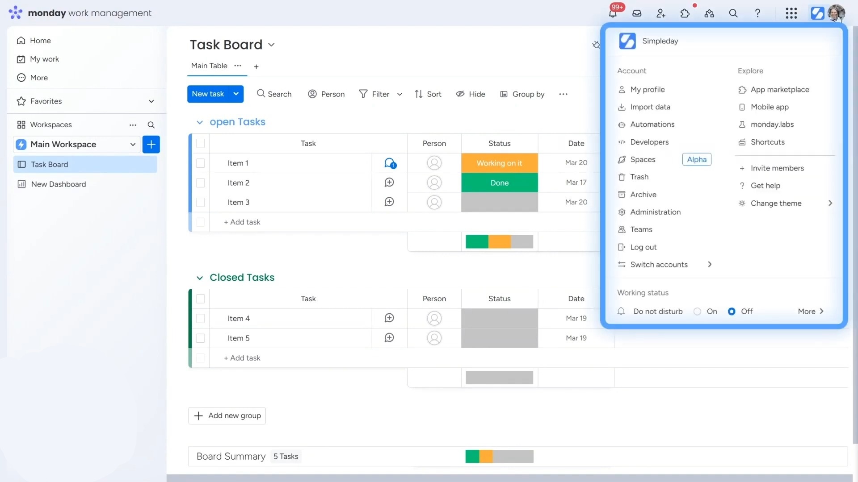858x482 pixels.
Task: Click the blue plus button next to Main Workspace
Action: pyautogui.click(x=151, y=144)
